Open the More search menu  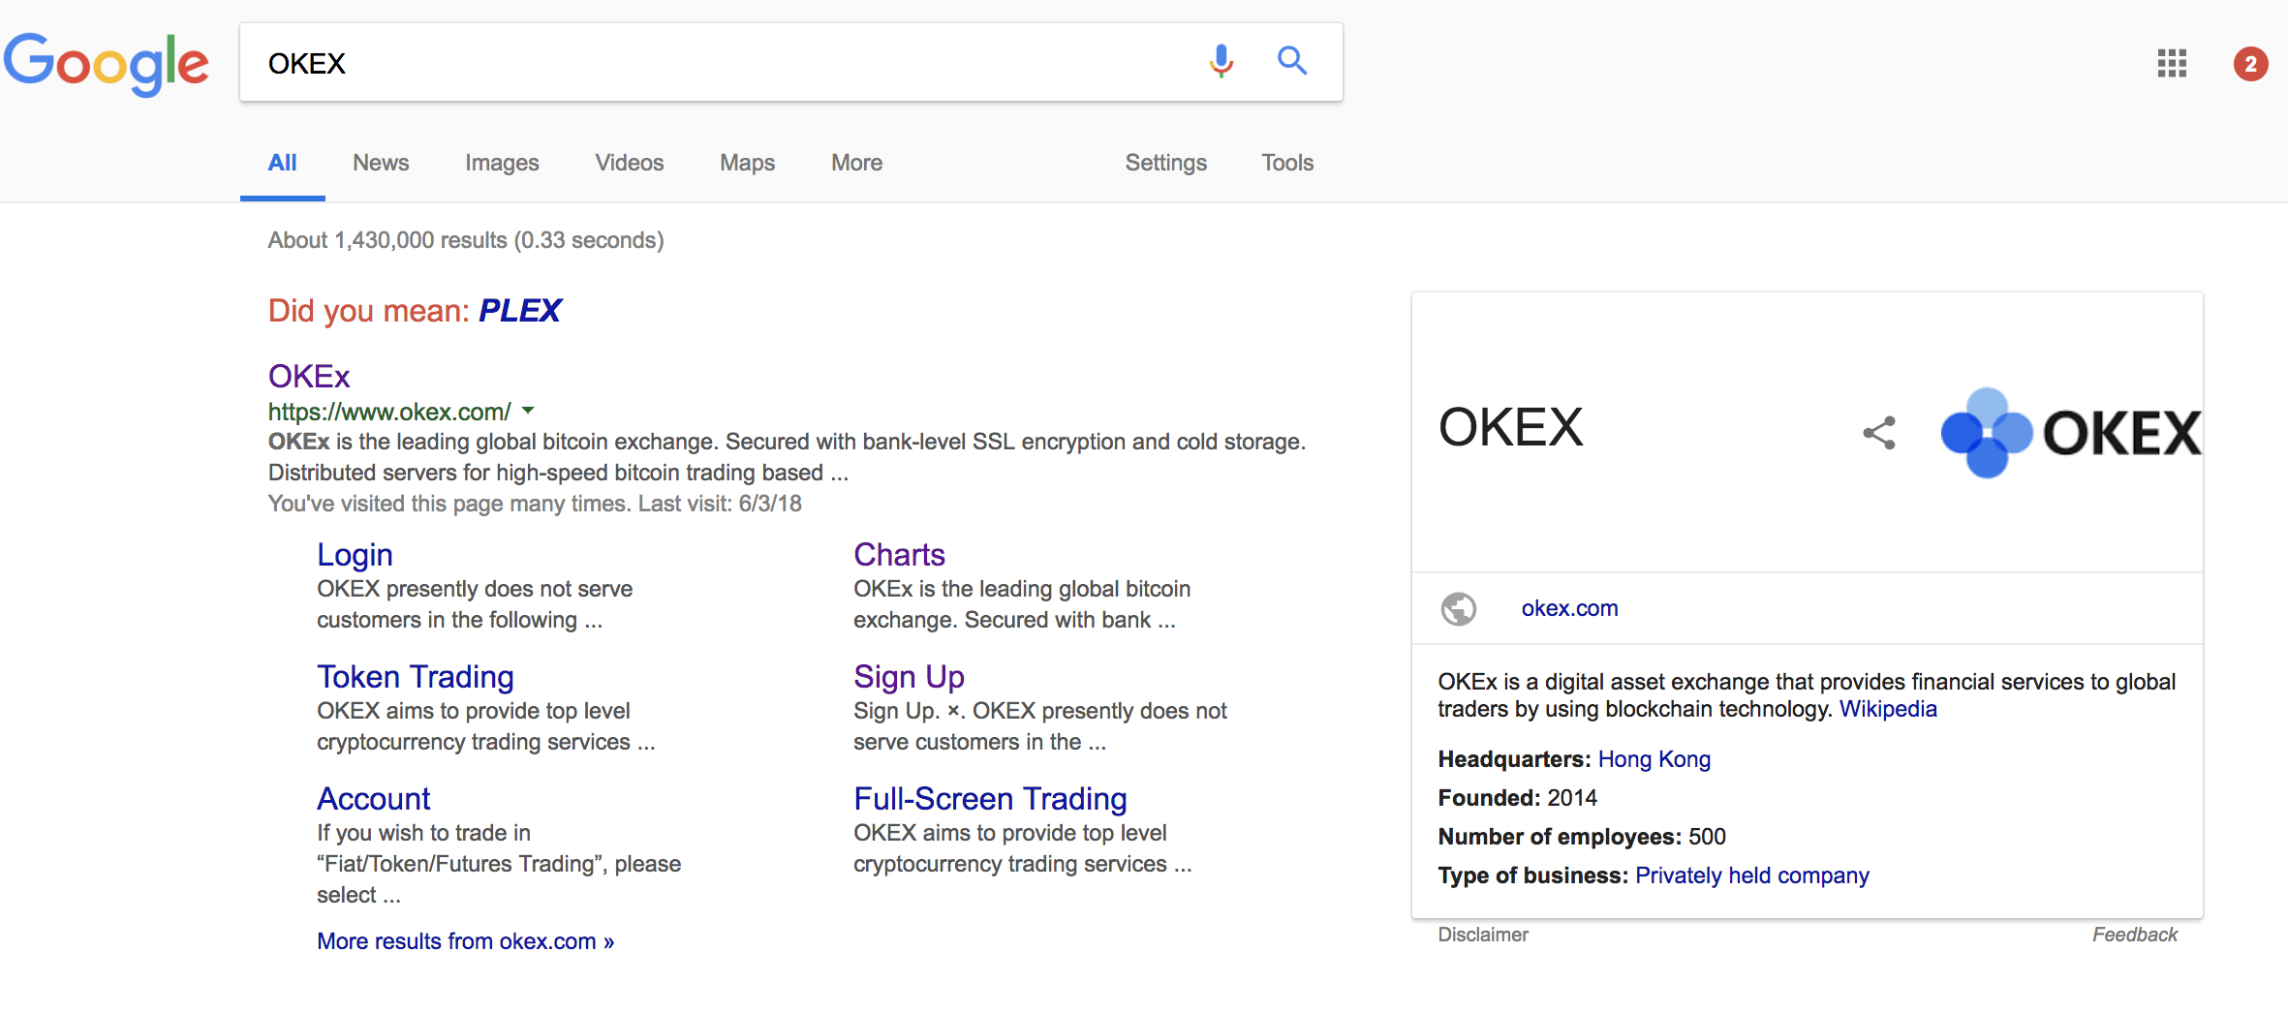click(856, 163)
